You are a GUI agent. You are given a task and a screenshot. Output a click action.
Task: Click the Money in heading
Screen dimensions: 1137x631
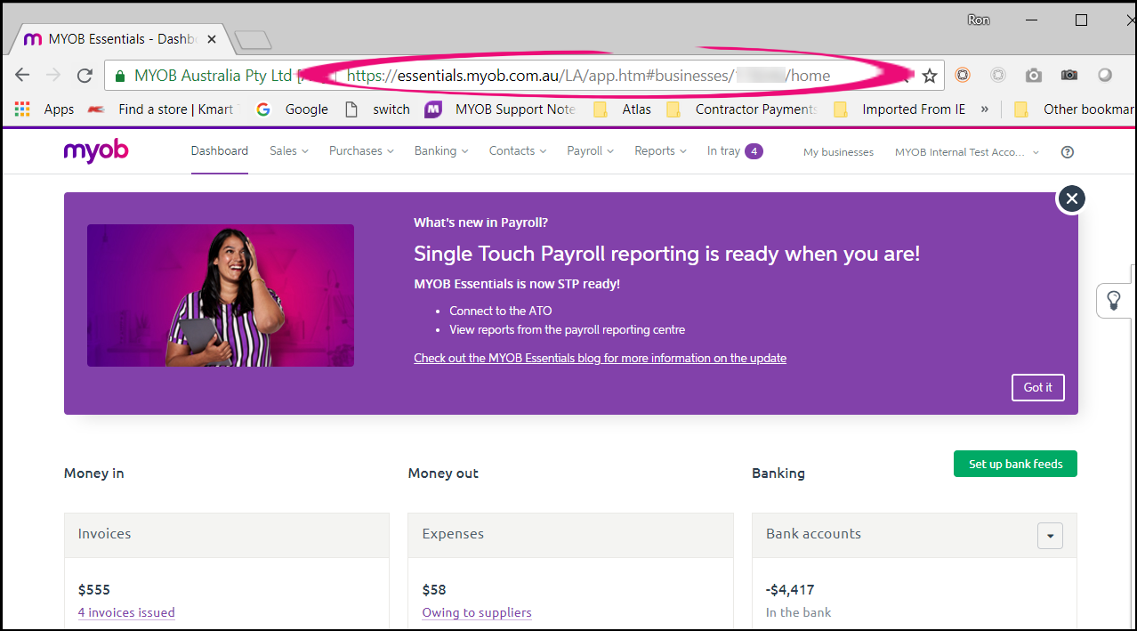coord(93,473)
